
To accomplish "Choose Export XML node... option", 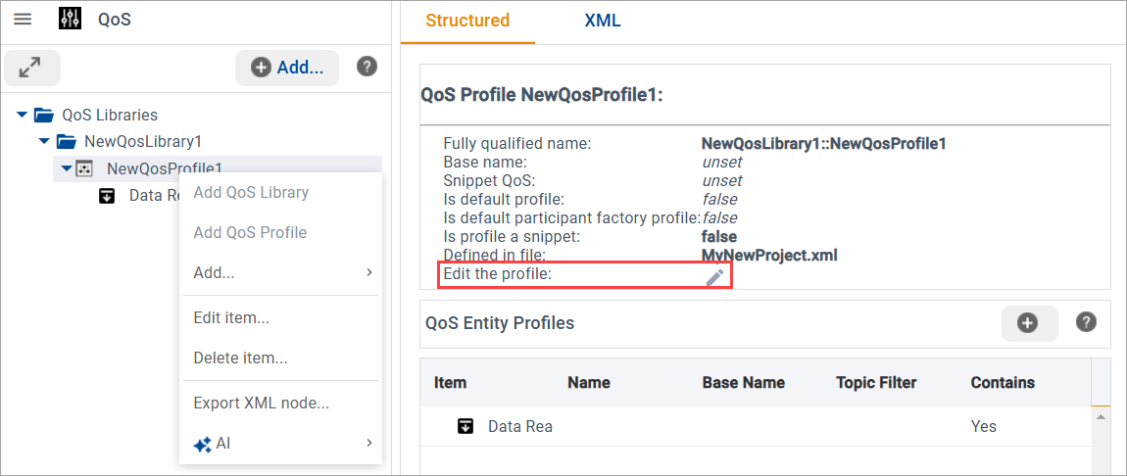I will coord(261,403).
